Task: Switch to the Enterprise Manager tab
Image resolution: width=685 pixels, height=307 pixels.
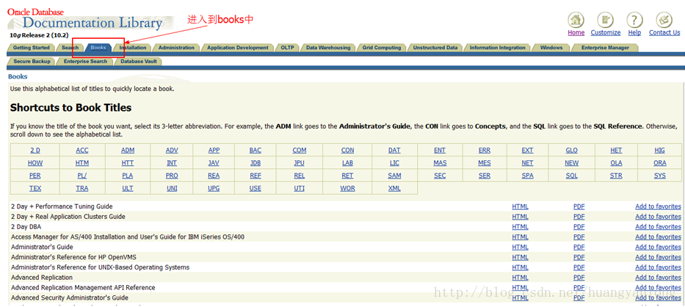Action: 605,48
